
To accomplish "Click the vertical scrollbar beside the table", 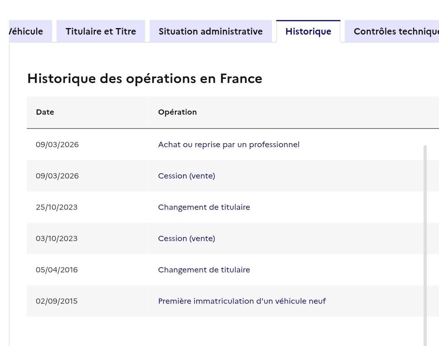I will tap(425, 244).
